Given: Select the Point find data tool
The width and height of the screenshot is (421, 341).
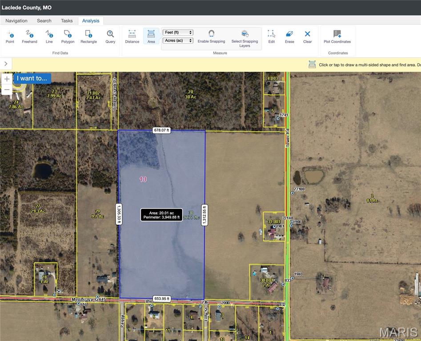Looking at the screenshot, I should click(x=10, y=36).
